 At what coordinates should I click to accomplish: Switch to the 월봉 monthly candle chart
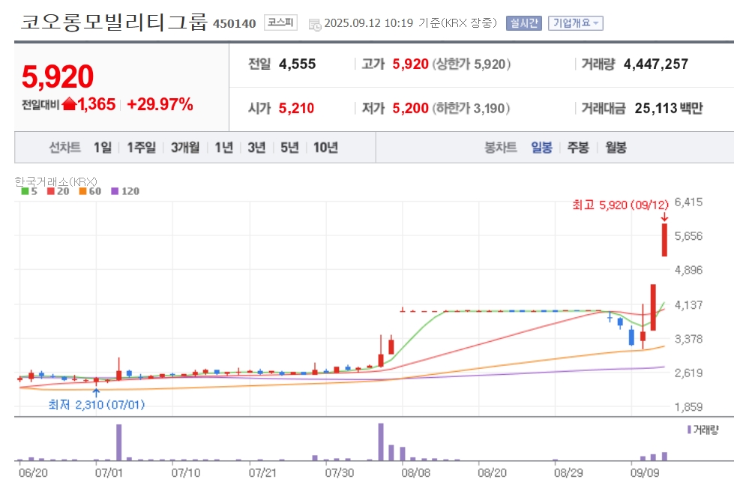click(616, 148)
